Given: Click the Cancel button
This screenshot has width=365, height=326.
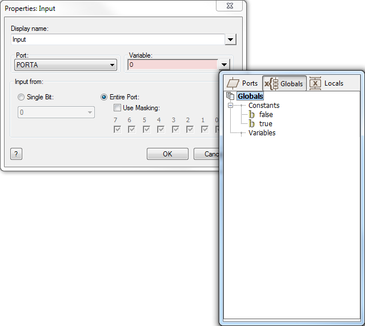Looking at the screenshot, I should pyautogui.click(x=207, y=154).
